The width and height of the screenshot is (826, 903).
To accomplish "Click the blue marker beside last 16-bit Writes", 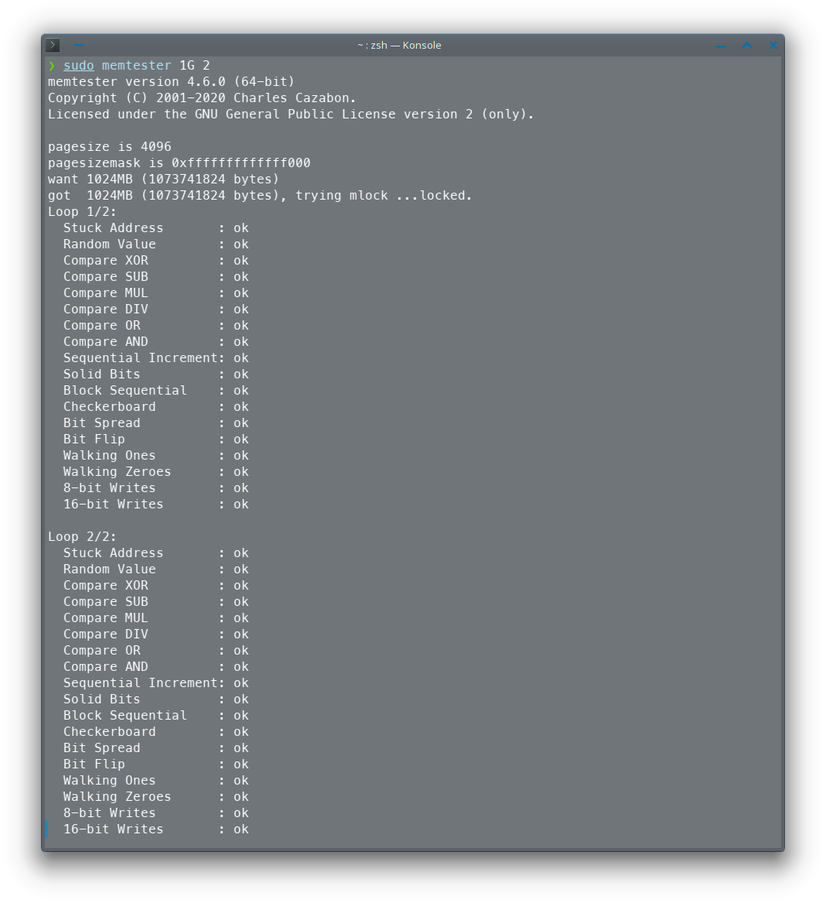I will pyautogui.click(x=46, y=829).
